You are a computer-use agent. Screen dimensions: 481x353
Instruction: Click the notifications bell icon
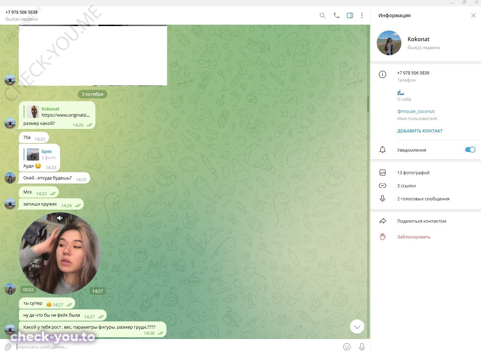pyautogui.click(x=383, y=150)
